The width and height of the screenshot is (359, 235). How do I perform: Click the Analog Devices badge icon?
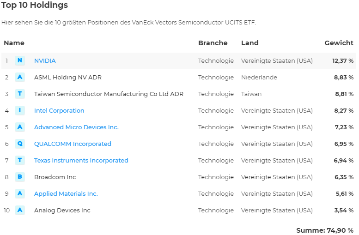[20, 210]
